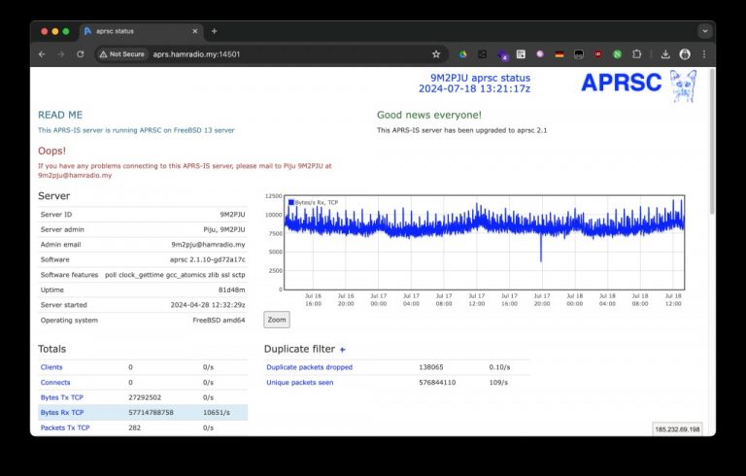Open the tab search dropdown arrow
The image size is (746, 476).
click(x=704, y=31)
